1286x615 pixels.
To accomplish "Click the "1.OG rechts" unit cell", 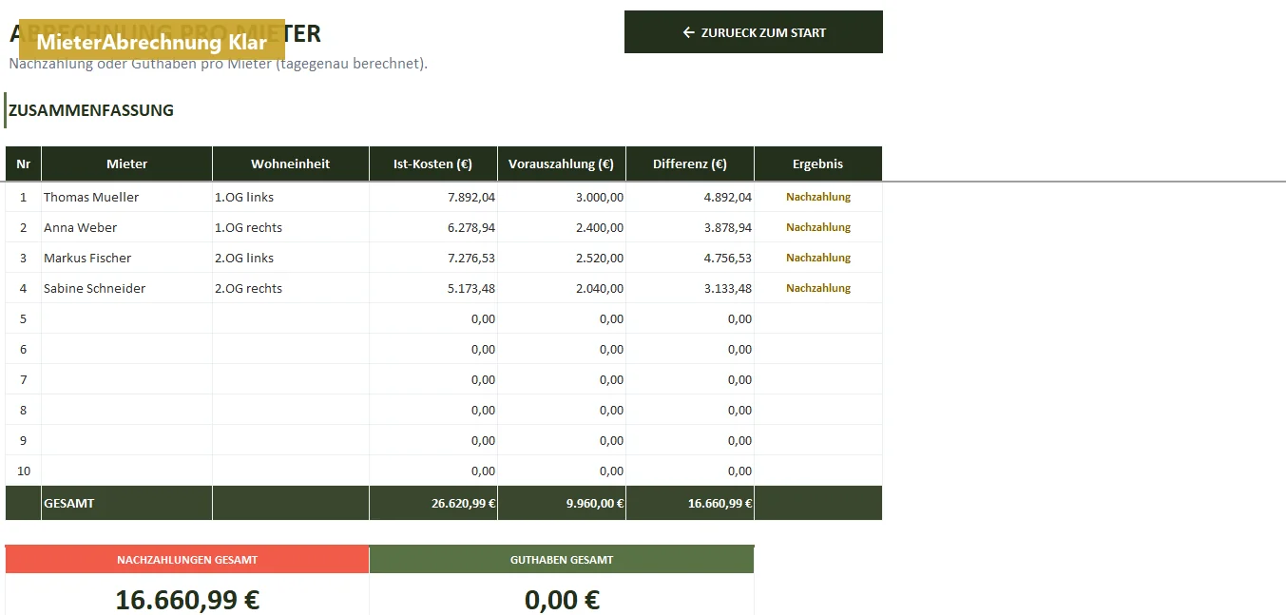I will tap(291, 227).
